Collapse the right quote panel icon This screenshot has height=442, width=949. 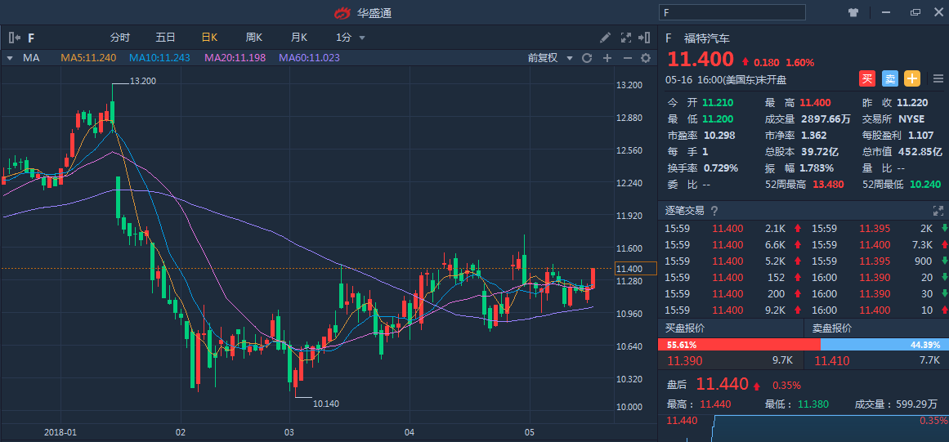point(646,38)
